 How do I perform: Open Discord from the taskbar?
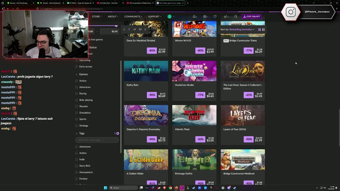pos(229,188)
